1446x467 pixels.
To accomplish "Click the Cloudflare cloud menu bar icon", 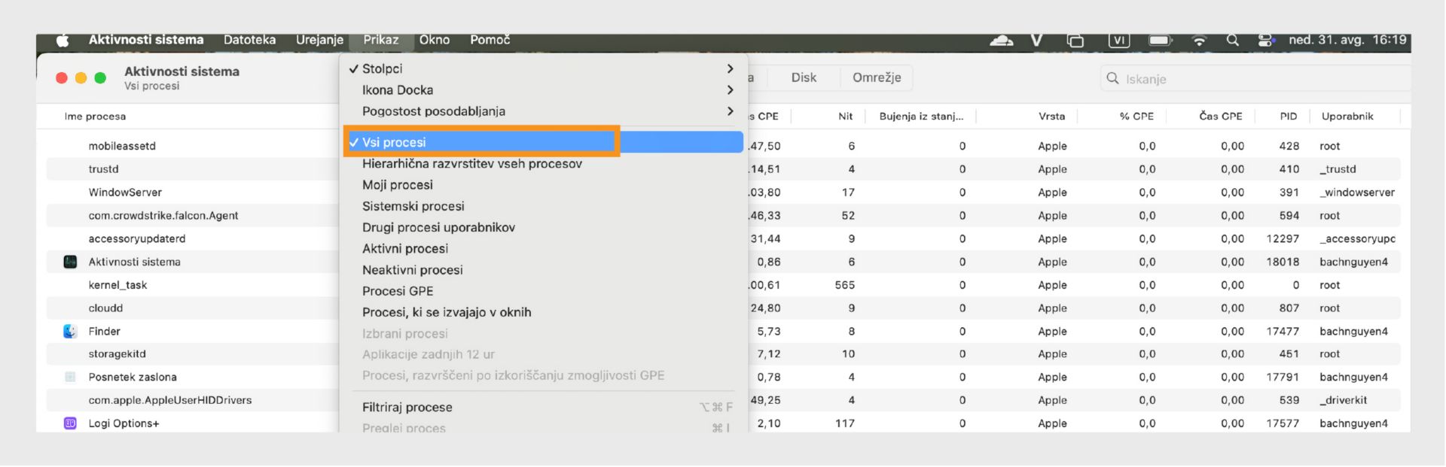I will tap(1001, 40).
